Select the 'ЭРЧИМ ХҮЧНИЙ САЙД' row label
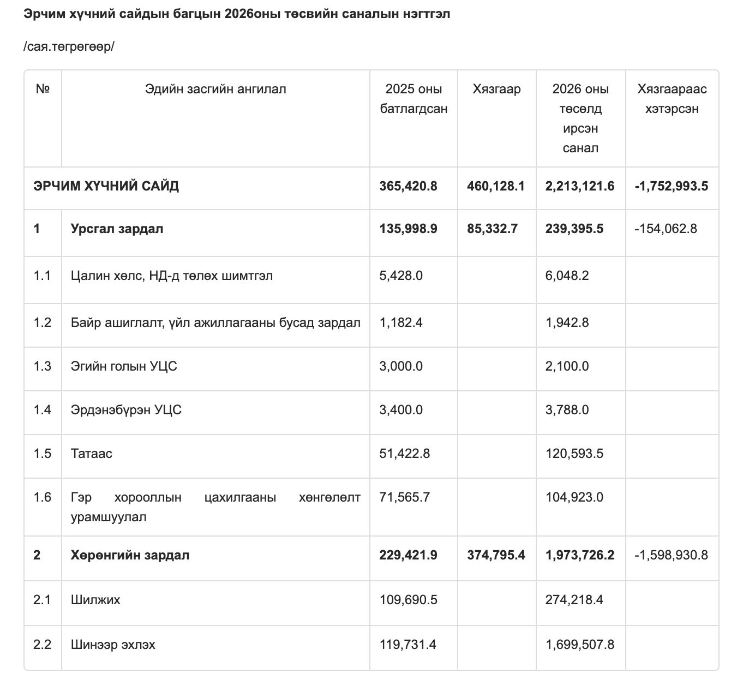743x679 pixels. click(x=106, y=186)
